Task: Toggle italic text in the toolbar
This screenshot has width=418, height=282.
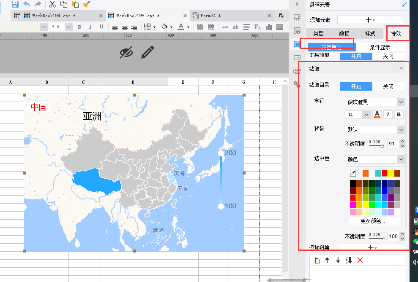Action: click(90, 27)
